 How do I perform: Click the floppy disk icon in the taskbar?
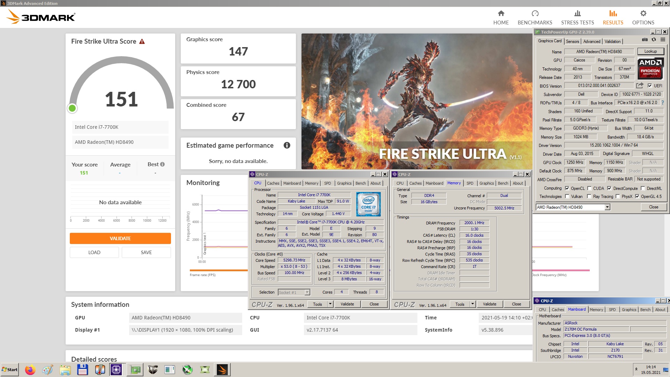point(83,369)
